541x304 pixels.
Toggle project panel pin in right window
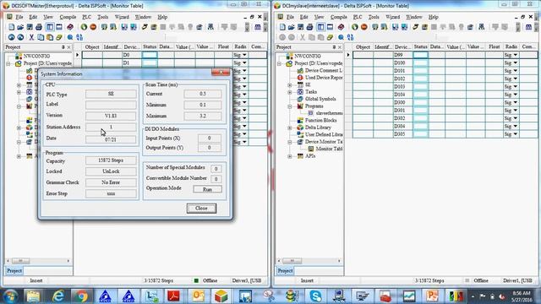click(334, 47)
